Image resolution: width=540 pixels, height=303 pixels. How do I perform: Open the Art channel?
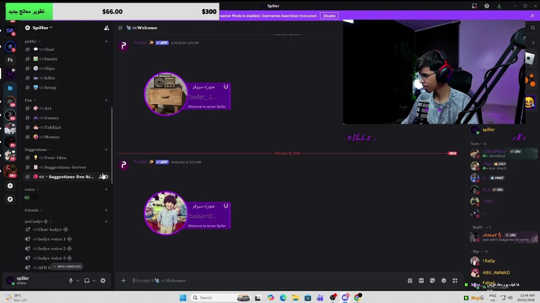click(67, 108)
